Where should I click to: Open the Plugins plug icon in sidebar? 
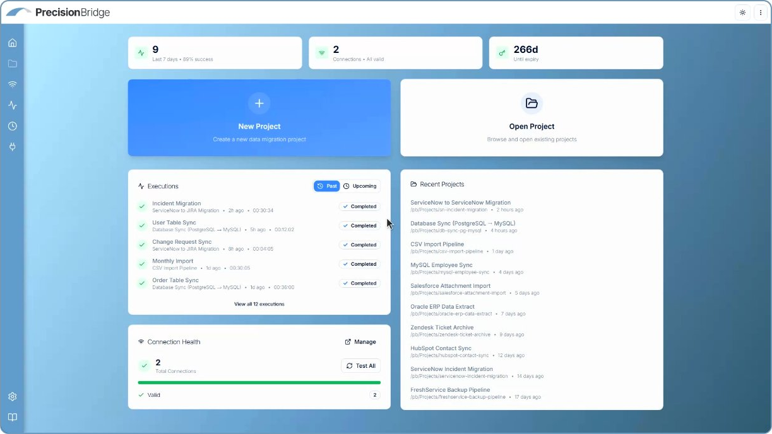click(x=13, y=147)
